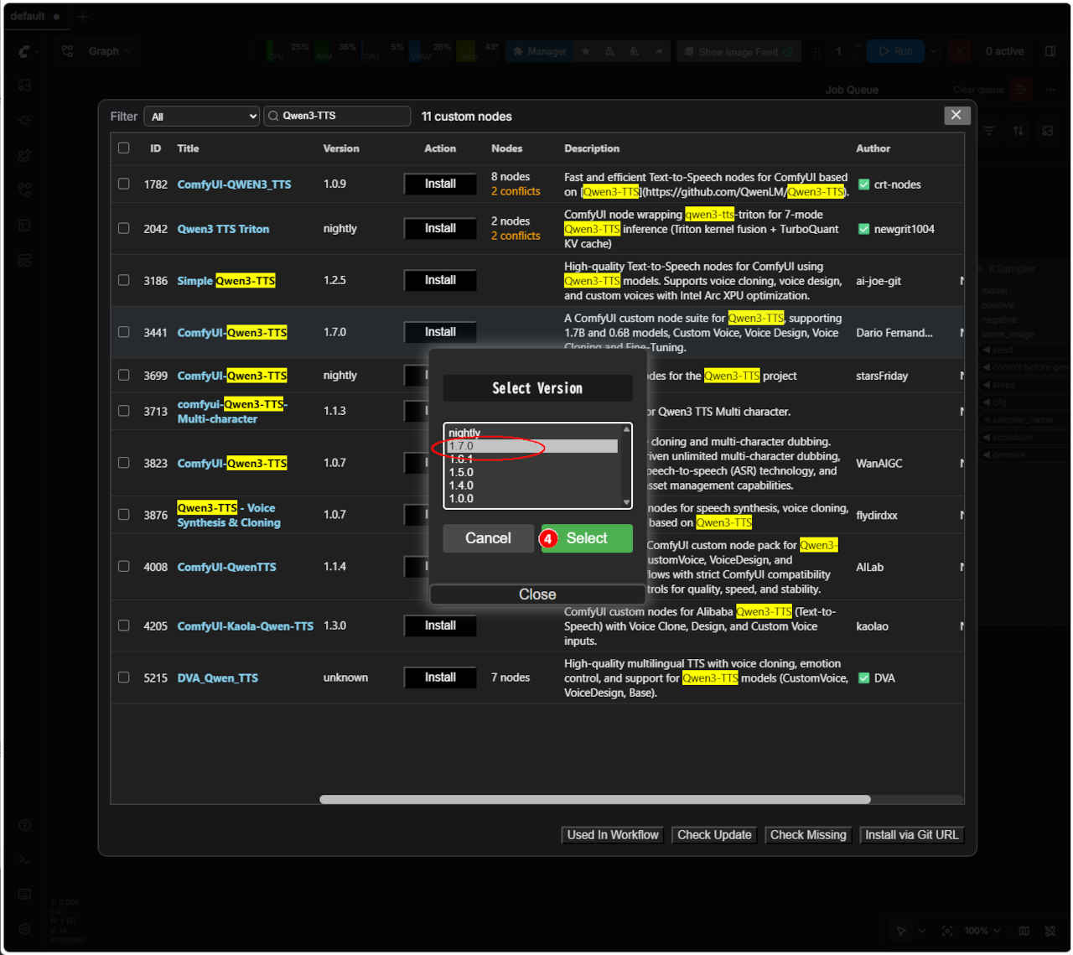The width and height of the screenshot is (1073, 955).
Task: Tick checkbox for ID 3823 row
Action: click(x=124, y=463)
